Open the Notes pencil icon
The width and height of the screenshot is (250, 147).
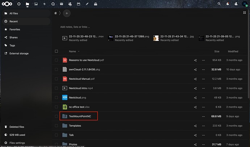click(x=87, y=4)
